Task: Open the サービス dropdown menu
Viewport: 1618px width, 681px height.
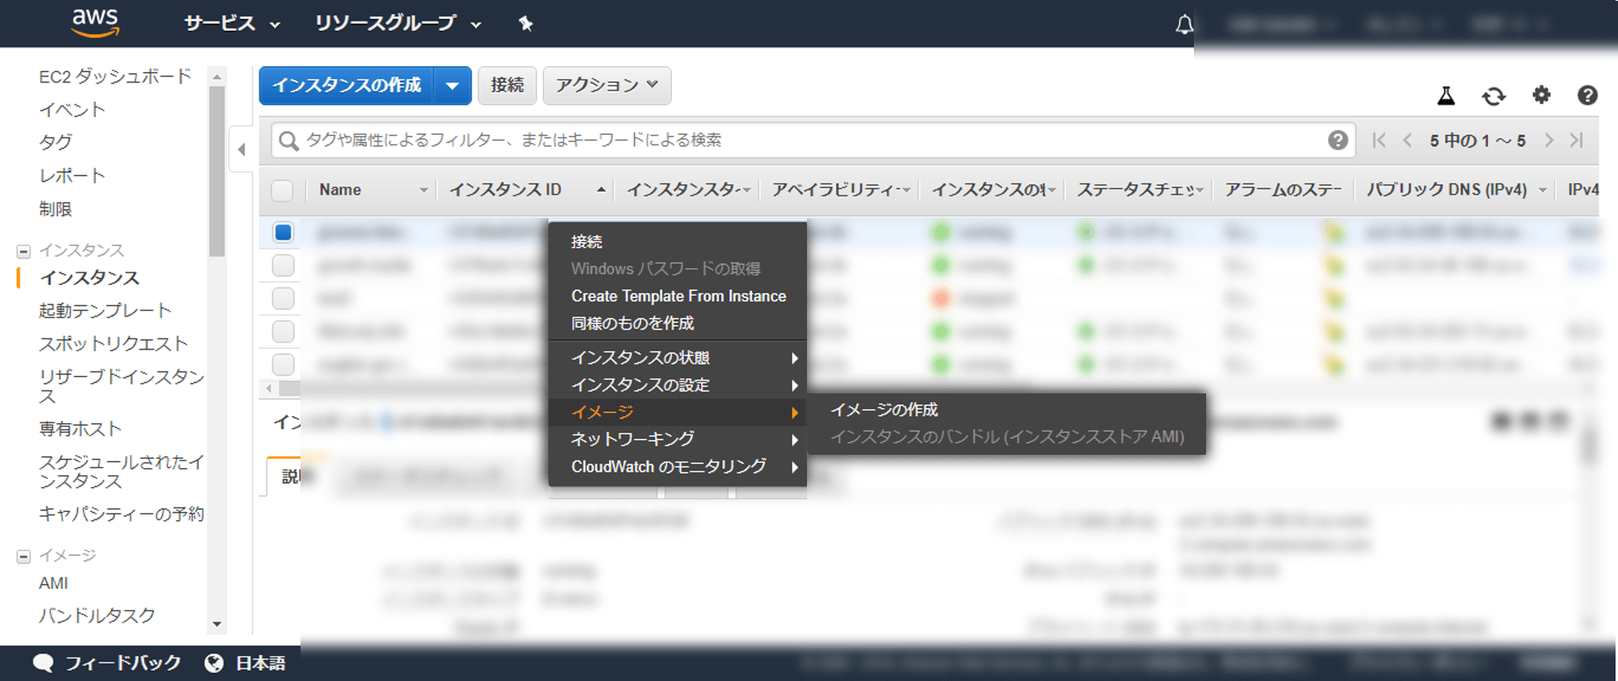Action: pos(232,24)
